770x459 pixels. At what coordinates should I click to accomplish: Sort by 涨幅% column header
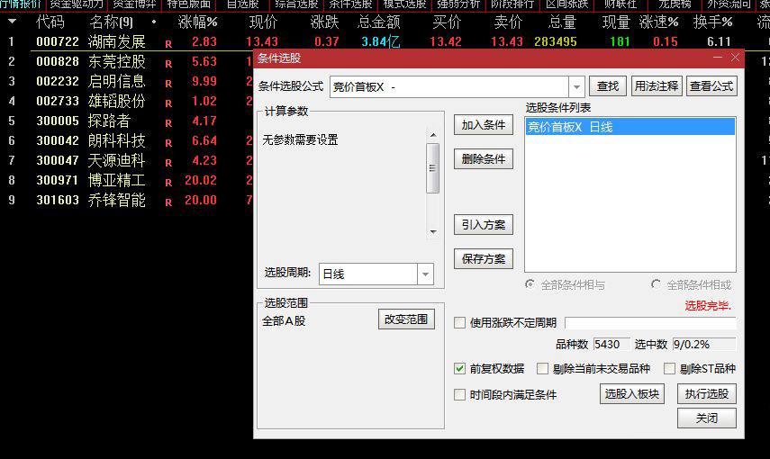(197, 22)
